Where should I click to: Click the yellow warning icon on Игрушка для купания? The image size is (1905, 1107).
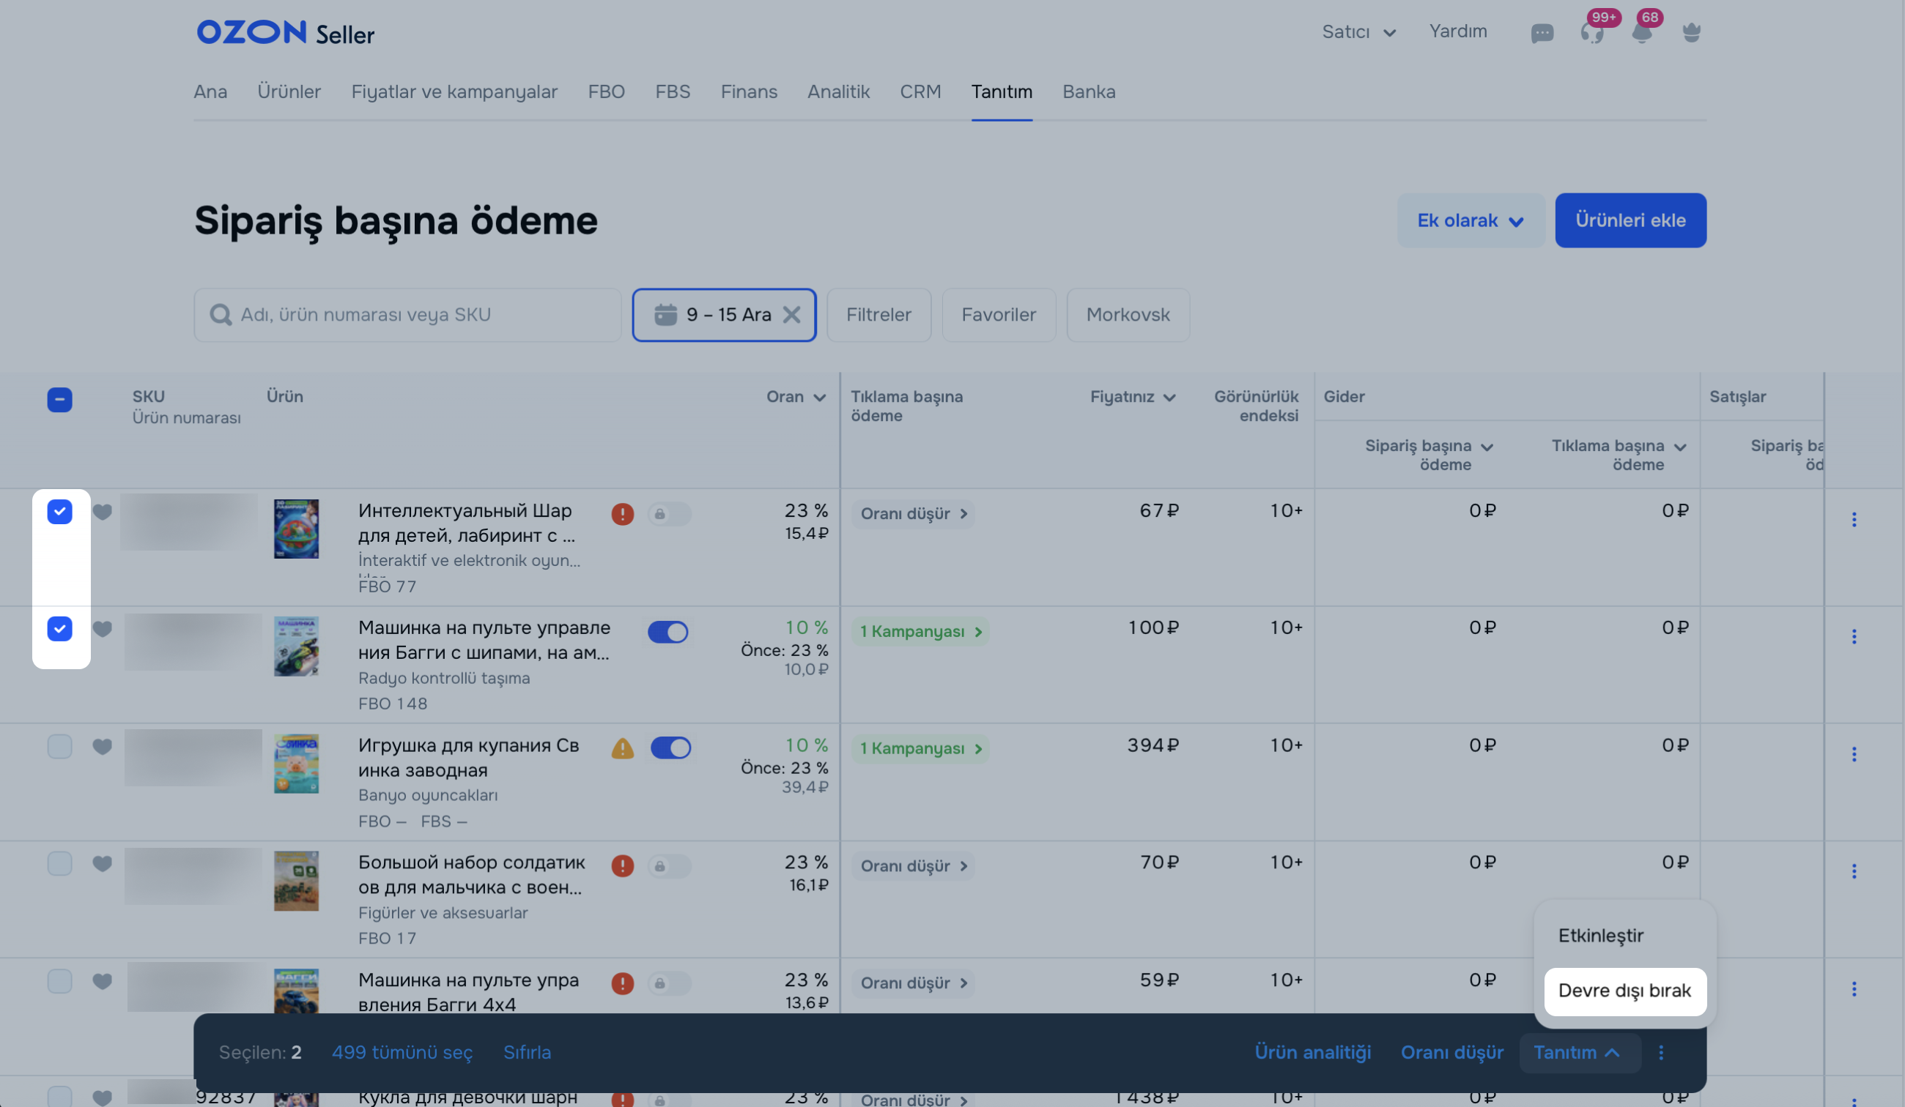(x=622, y=749)
